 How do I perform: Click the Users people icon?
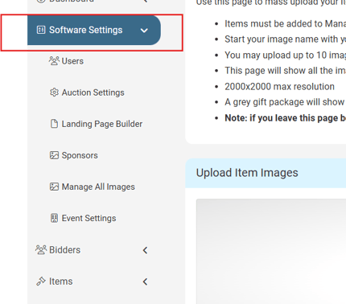coord(54,61)
